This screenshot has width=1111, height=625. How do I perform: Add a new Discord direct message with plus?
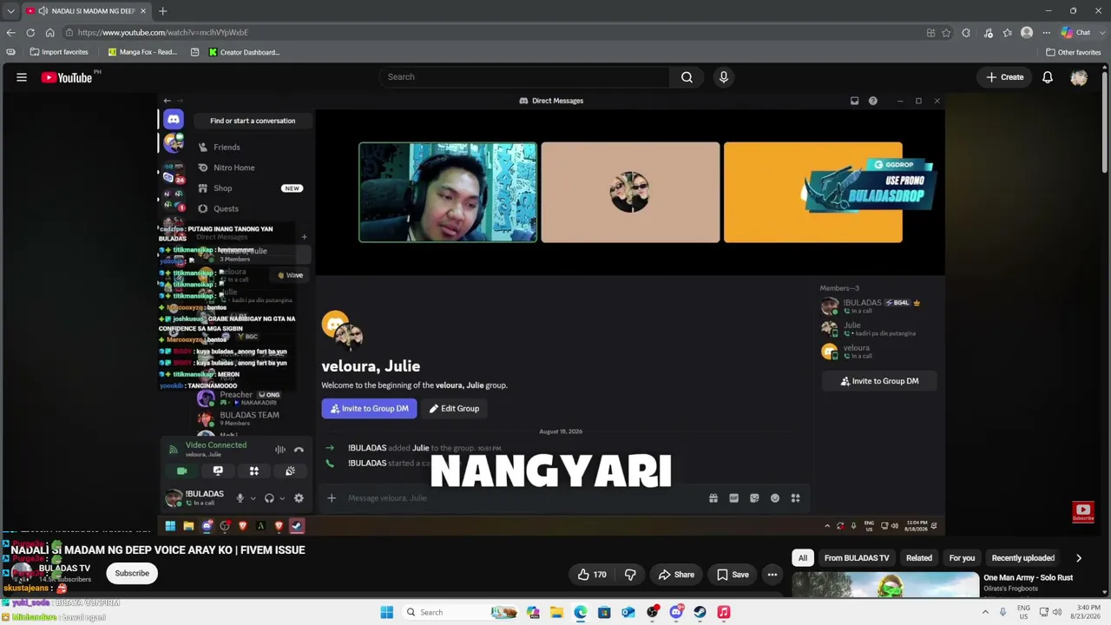tap(304, 236)
